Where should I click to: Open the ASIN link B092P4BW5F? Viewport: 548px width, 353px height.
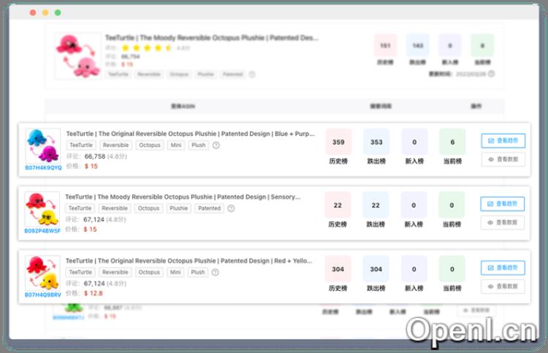43,230
